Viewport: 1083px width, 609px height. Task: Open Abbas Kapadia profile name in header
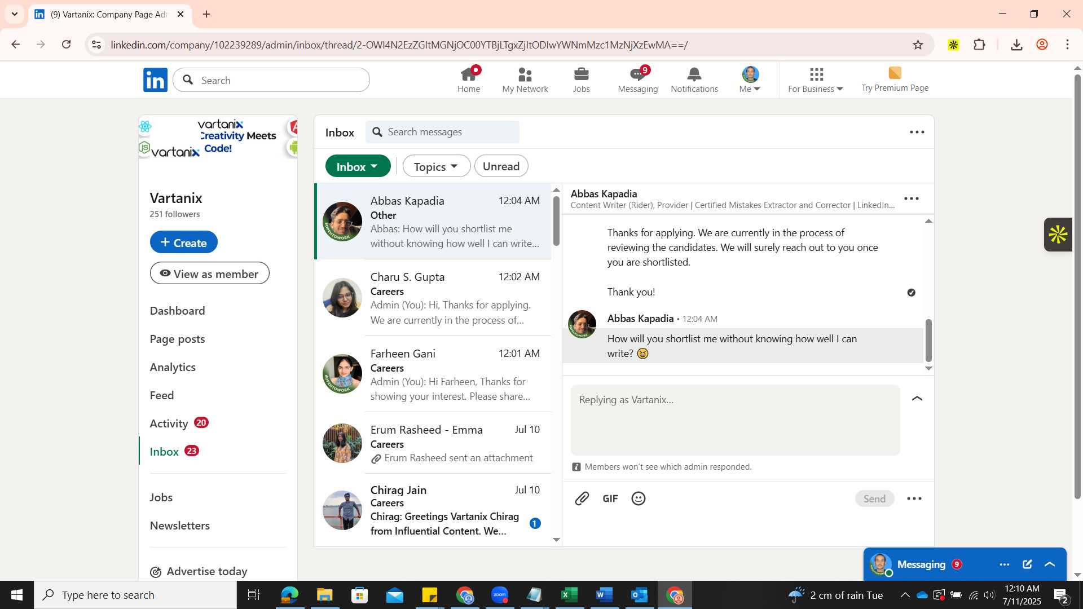click(604, 193)
